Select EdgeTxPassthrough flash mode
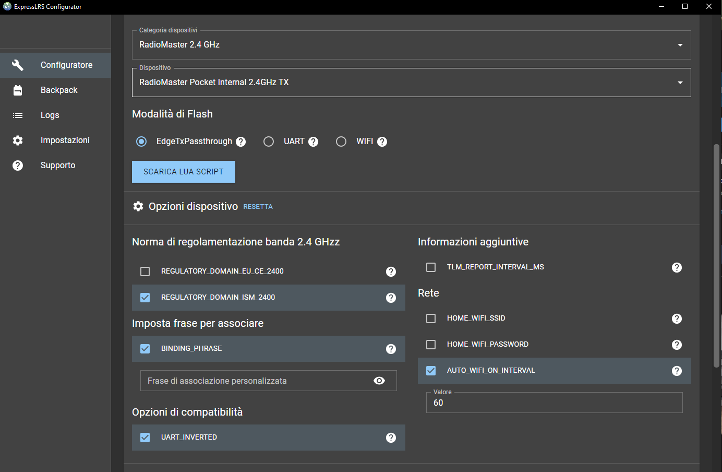 (141, 141)
